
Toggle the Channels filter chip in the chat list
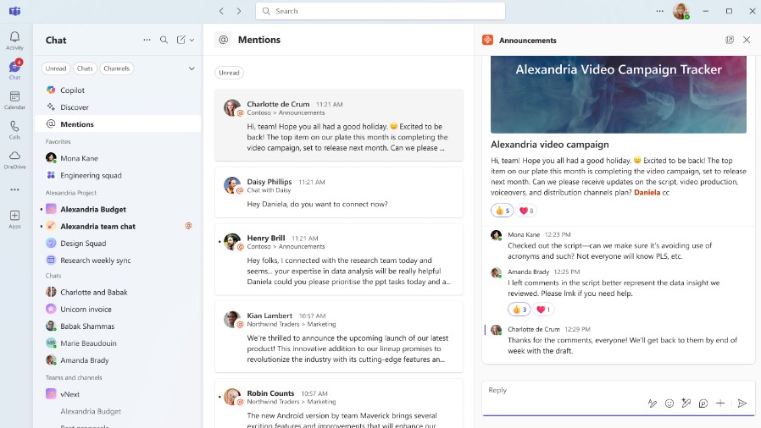point(117,69)
